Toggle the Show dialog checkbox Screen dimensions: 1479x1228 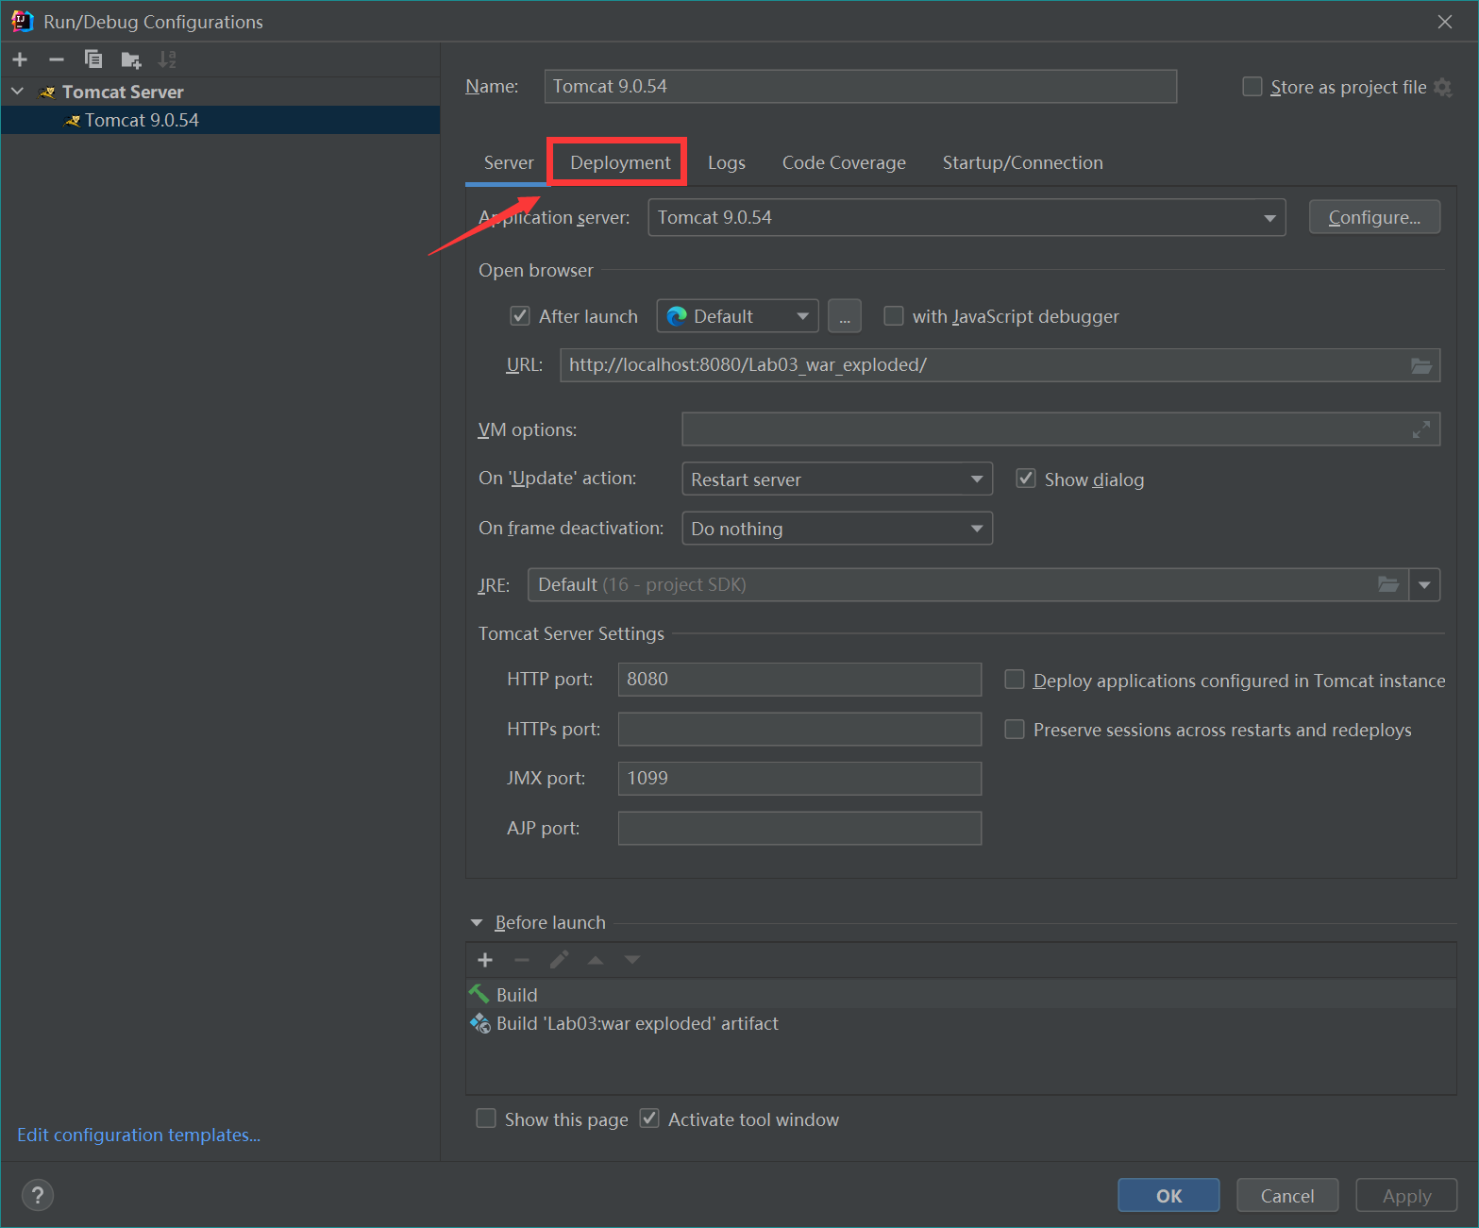point(1026,479)
